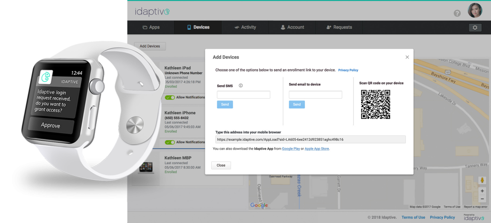Viewport: 491px width, 223px height.
Task: Open the Google Play link
Action: pos(291,149)
